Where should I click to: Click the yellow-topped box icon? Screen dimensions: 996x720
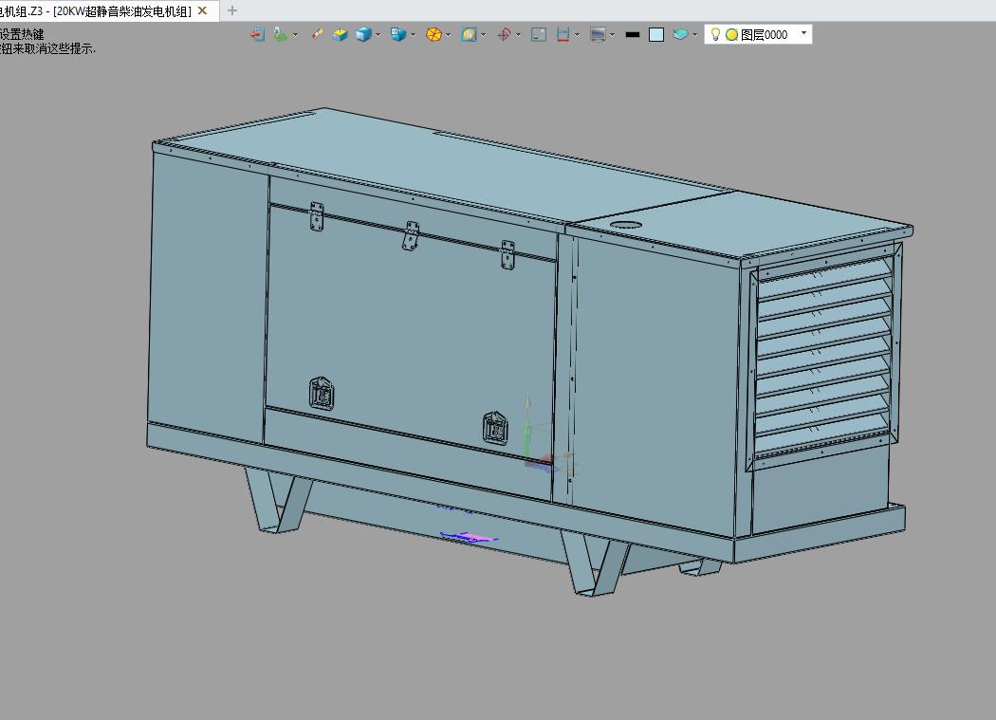(x=341, y=34)
